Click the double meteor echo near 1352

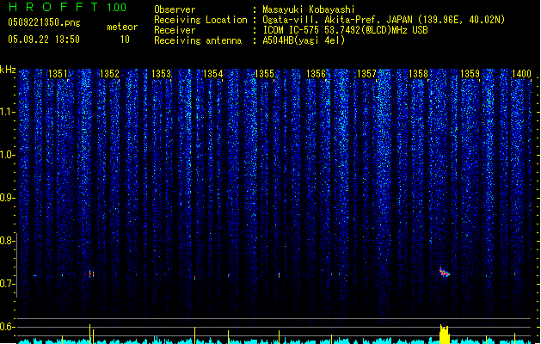(91, 274)
